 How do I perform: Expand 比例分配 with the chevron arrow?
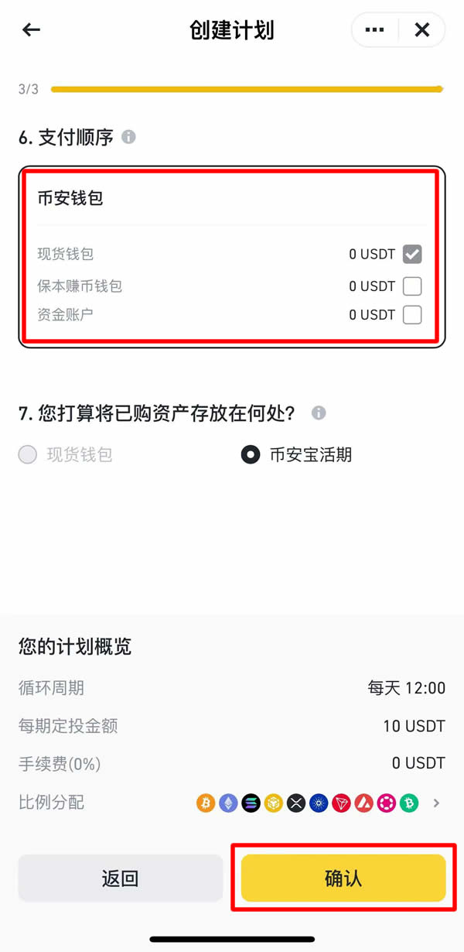437,803
